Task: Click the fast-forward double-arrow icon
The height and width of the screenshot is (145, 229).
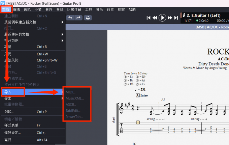Action: click(170, 18)
